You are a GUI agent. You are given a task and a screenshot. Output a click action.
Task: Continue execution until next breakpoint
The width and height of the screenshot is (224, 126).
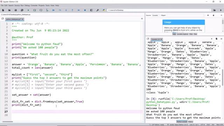(x=79, y=10)
